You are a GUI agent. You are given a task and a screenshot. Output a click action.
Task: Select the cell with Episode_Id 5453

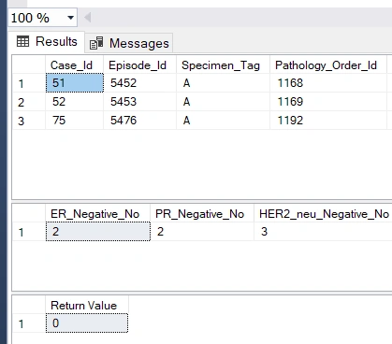tap(139, 102)
